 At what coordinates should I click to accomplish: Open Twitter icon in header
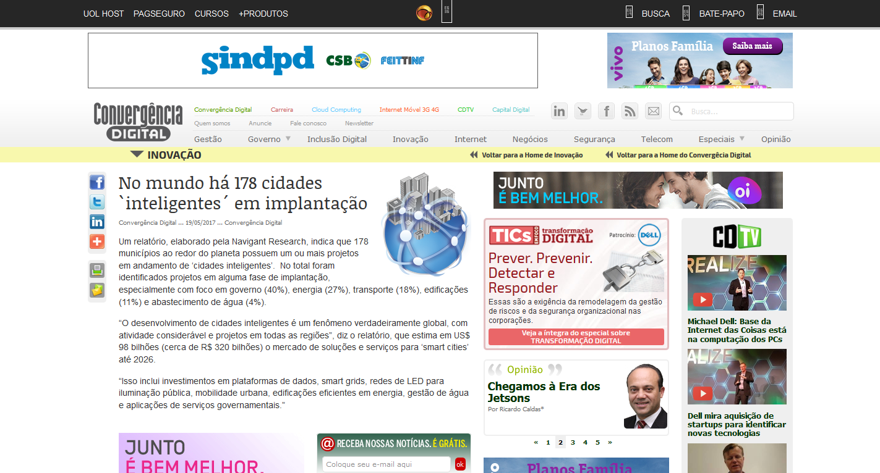pos(583,111)
